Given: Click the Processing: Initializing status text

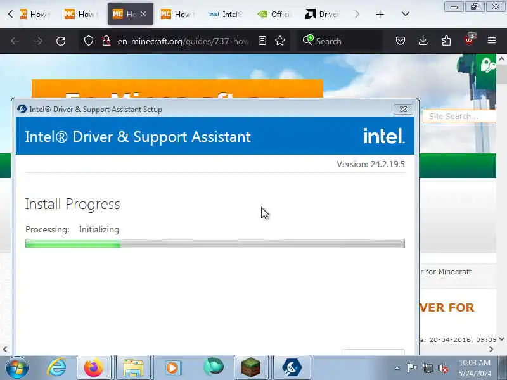Looking at the screenshot, I should 72,229.
